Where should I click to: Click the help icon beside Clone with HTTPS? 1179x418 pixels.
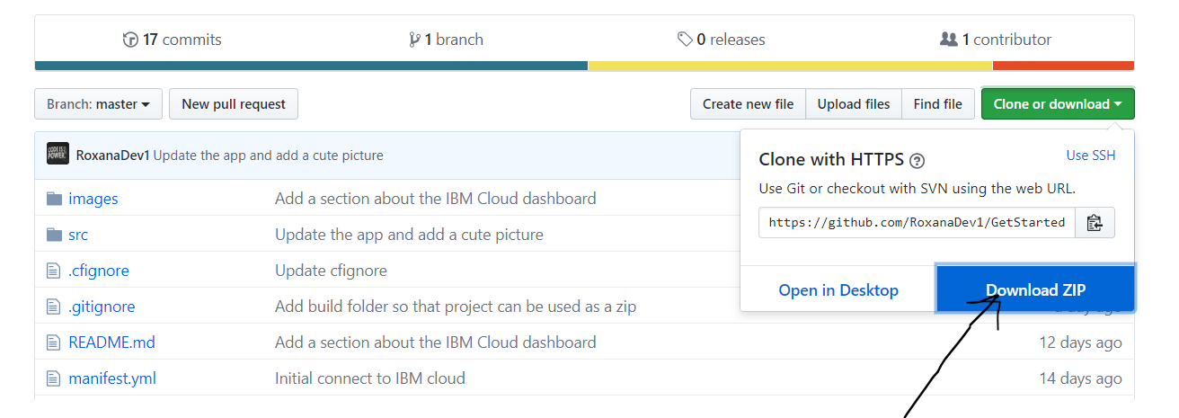click(x=917, y=161)
